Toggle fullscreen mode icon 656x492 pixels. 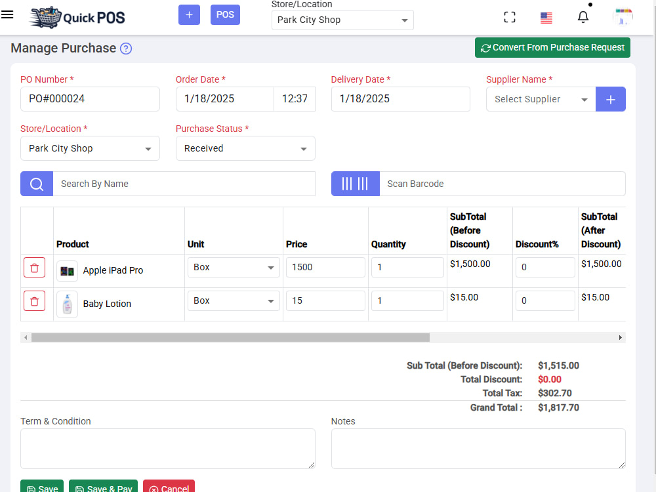510,17
